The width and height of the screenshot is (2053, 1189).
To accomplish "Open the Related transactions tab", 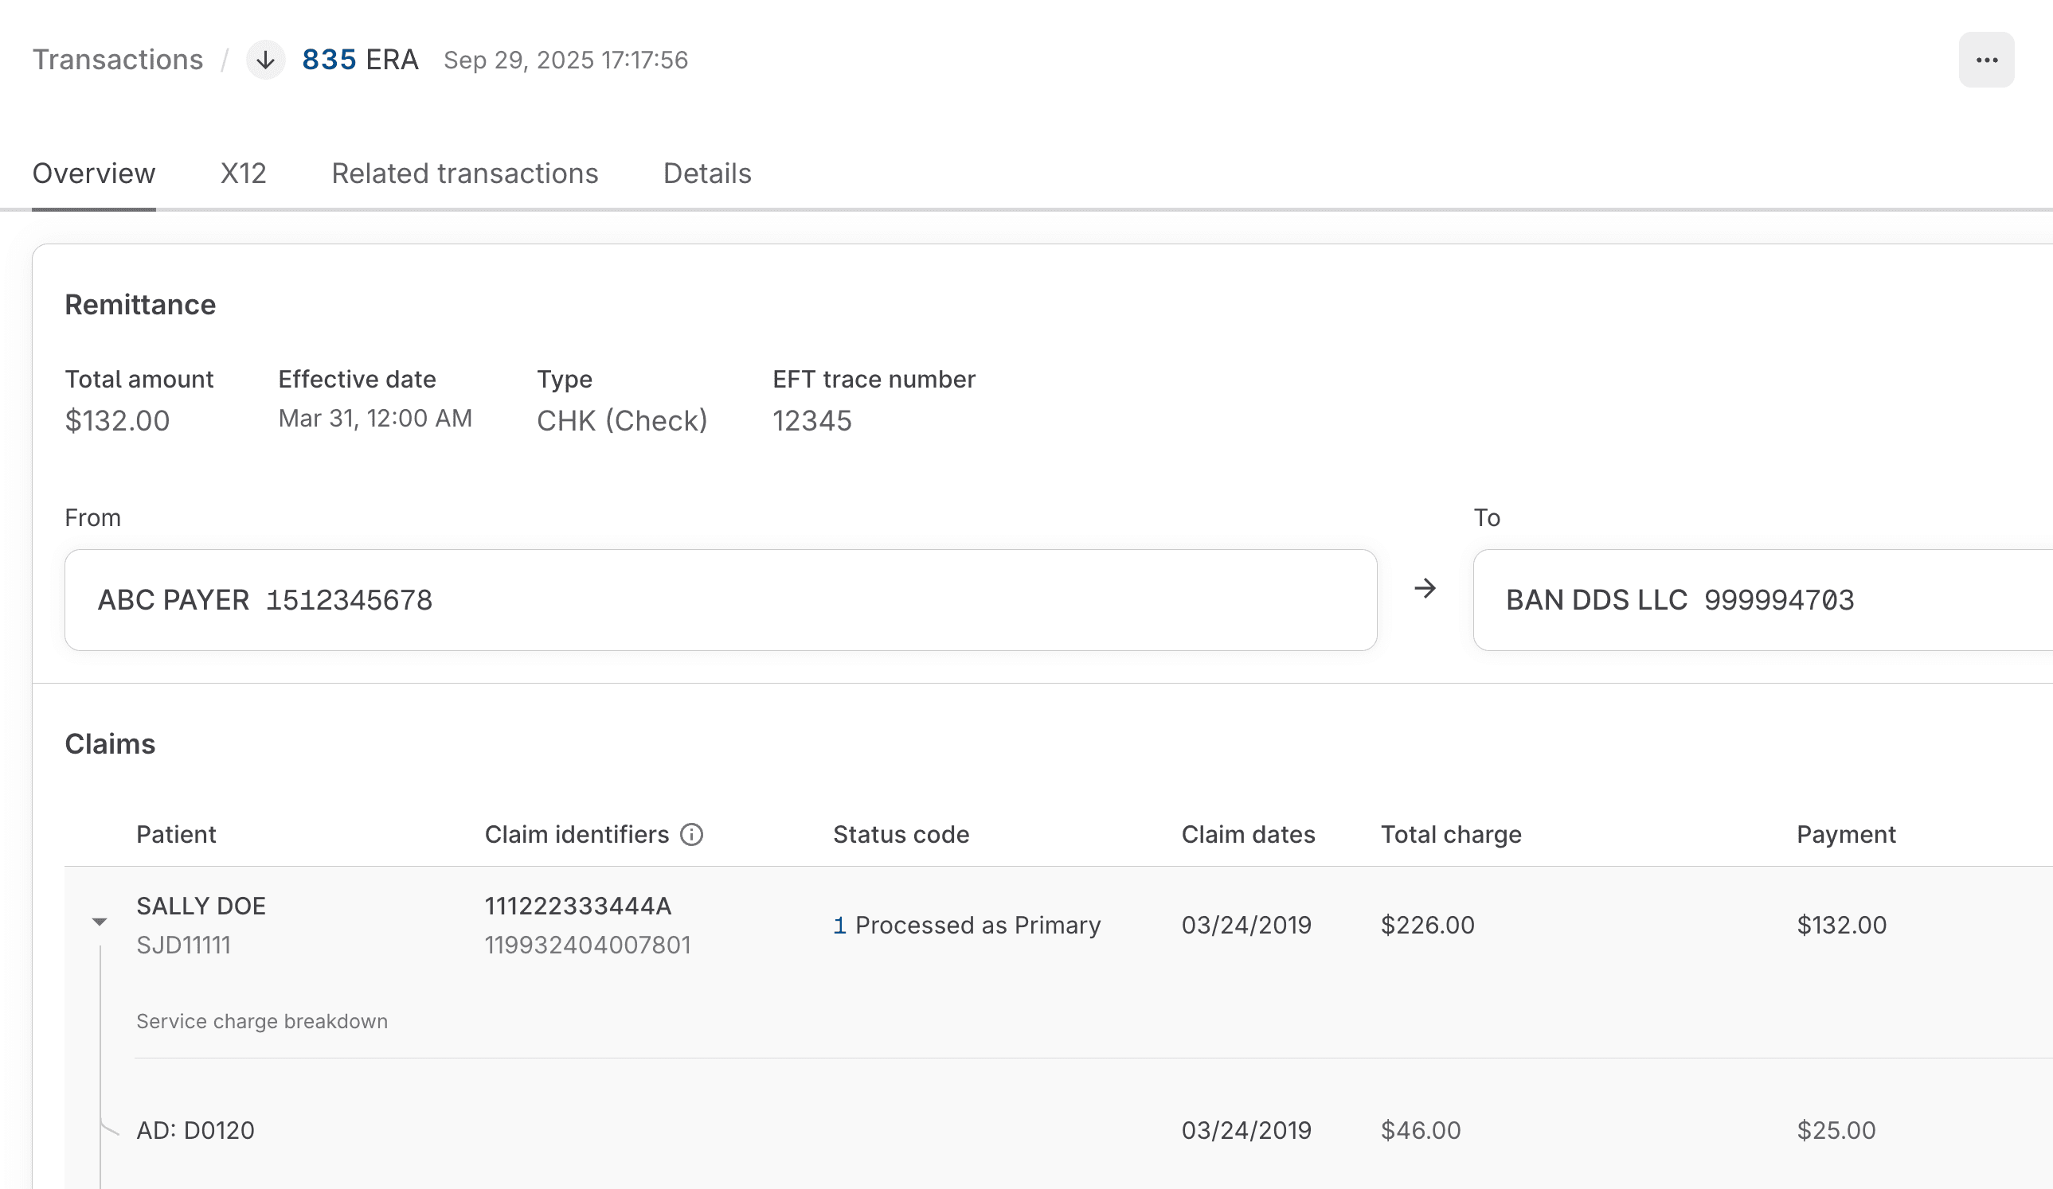I will pos(464,173).
